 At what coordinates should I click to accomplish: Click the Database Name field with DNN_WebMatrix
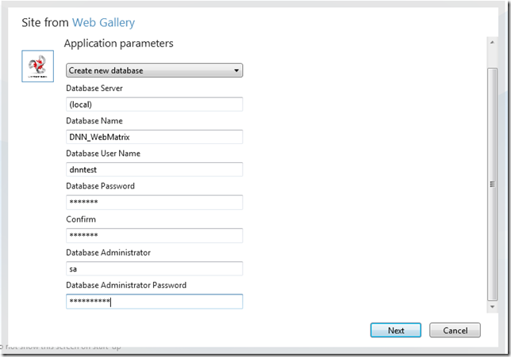[154, 137]
